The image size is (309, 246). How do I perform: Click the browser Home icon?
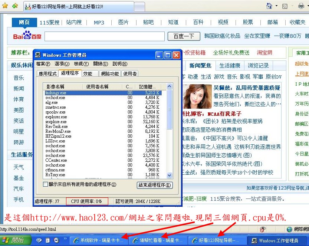269,6
